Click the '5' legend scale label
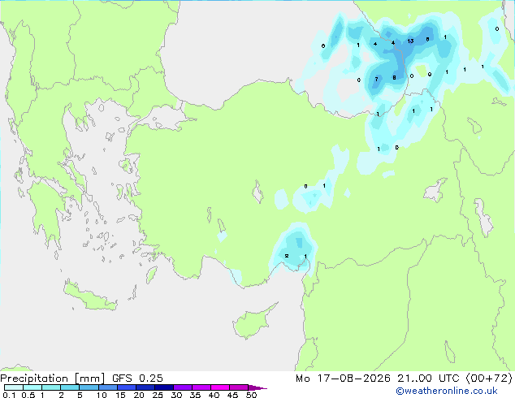 coord(80,395)
